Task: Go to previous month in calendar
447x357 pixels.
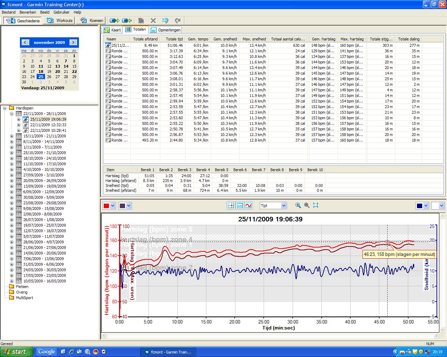Action: [25, 42]
